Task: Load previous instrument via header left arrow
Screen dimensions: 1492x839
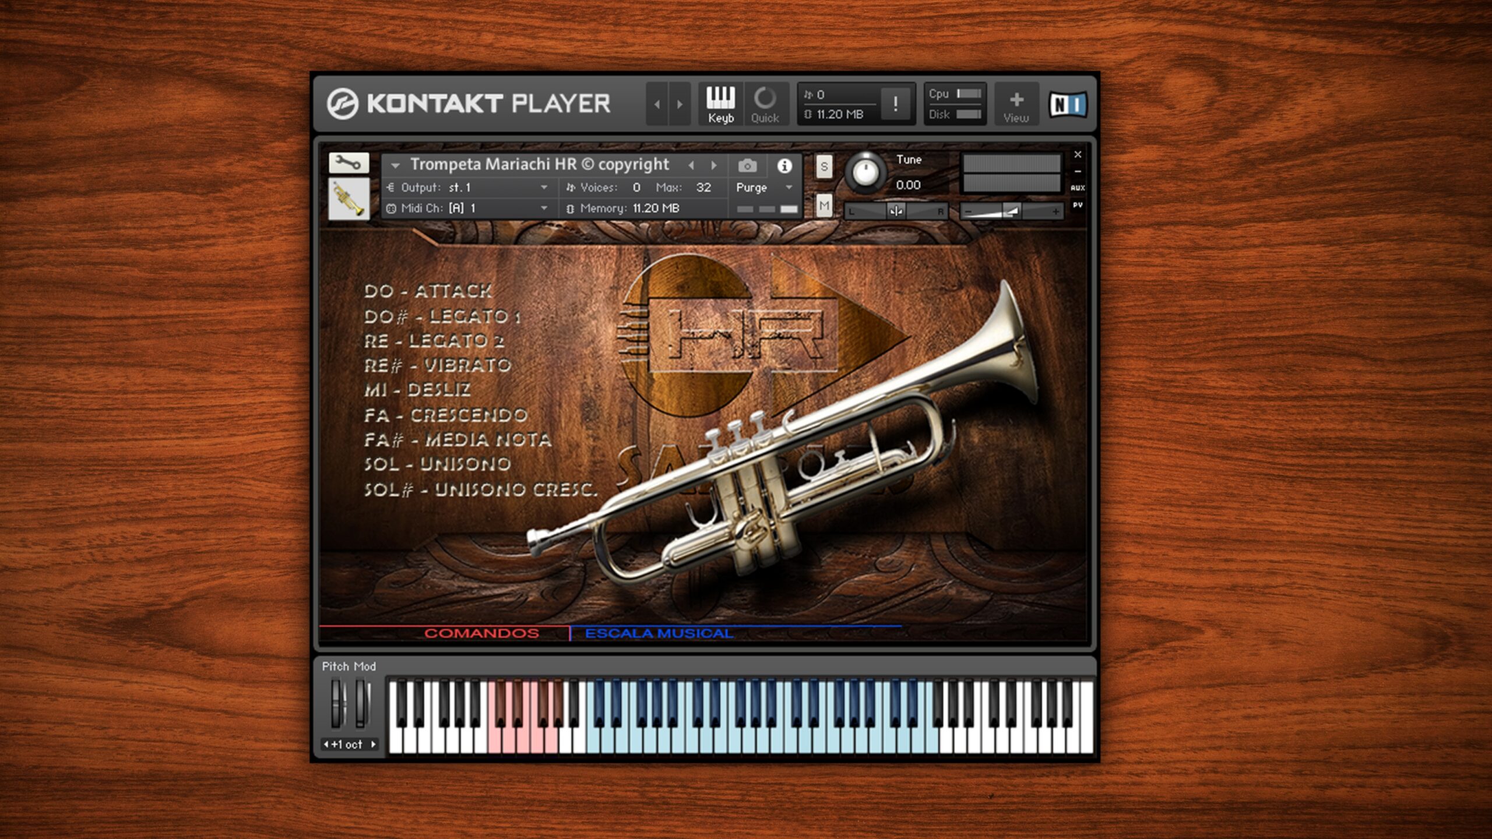Action: pos(691,165)
